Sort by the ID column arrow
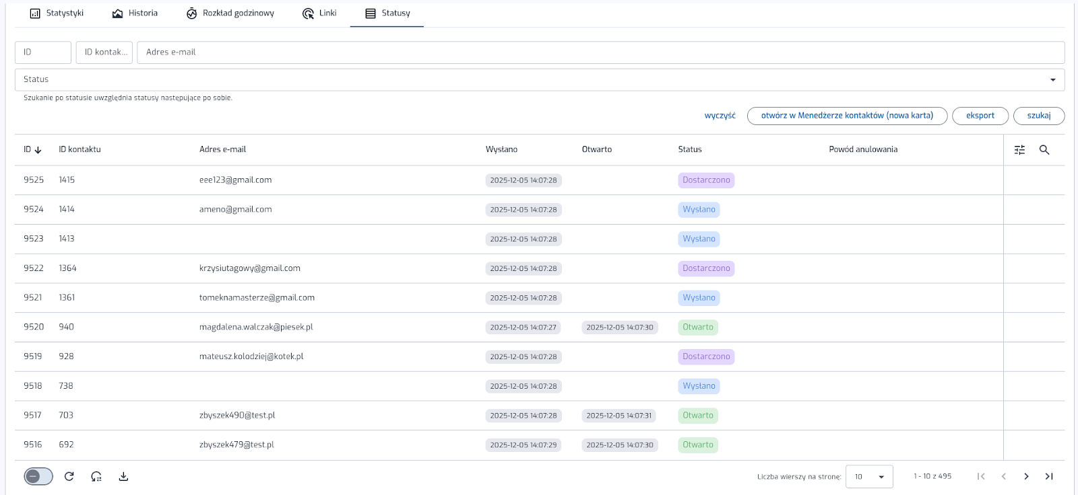1078x495 pixels. pyautogui.click(x=38, y=150)
